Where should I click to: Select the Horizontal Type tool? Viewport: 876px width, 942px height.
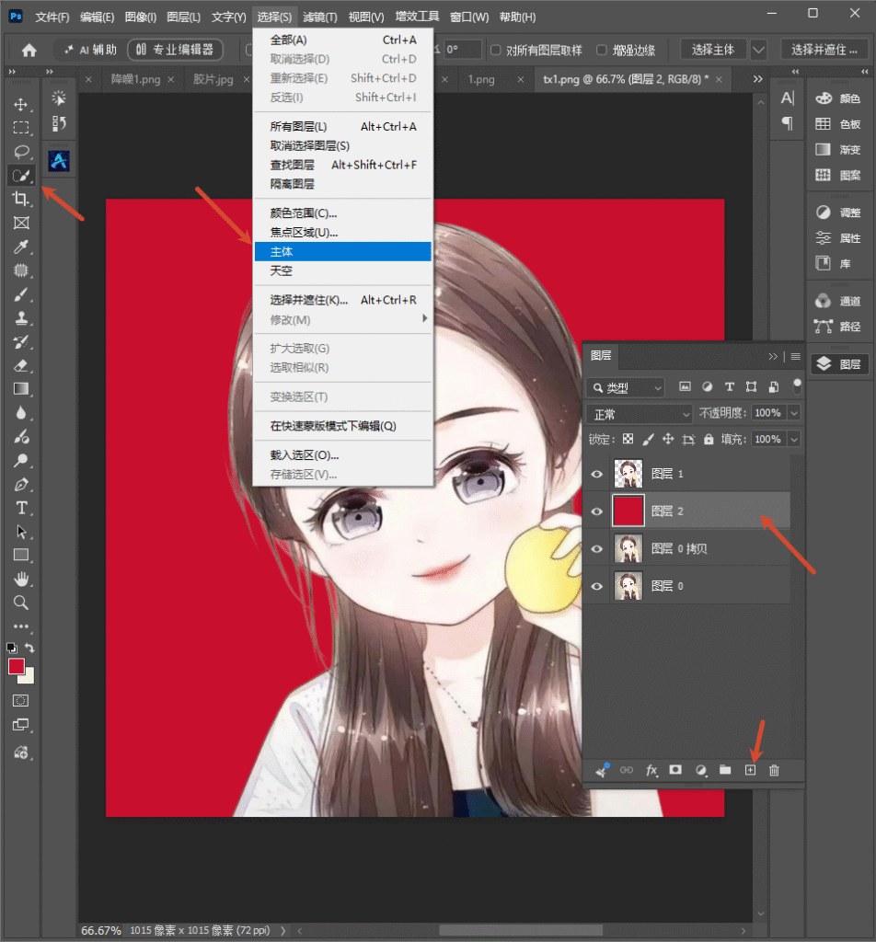click(x=21, y=508)
